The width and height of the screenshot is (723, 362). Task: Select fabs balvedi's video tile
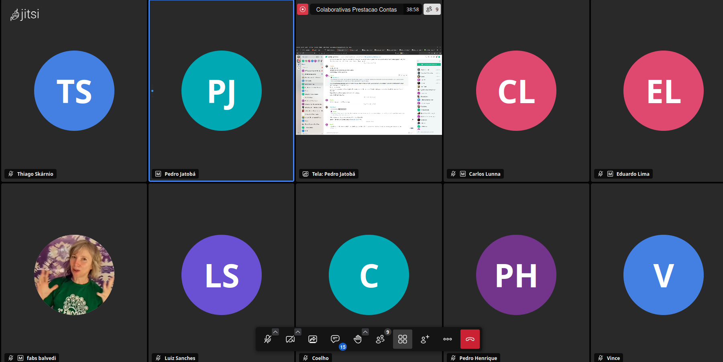(x=74, y=273)
